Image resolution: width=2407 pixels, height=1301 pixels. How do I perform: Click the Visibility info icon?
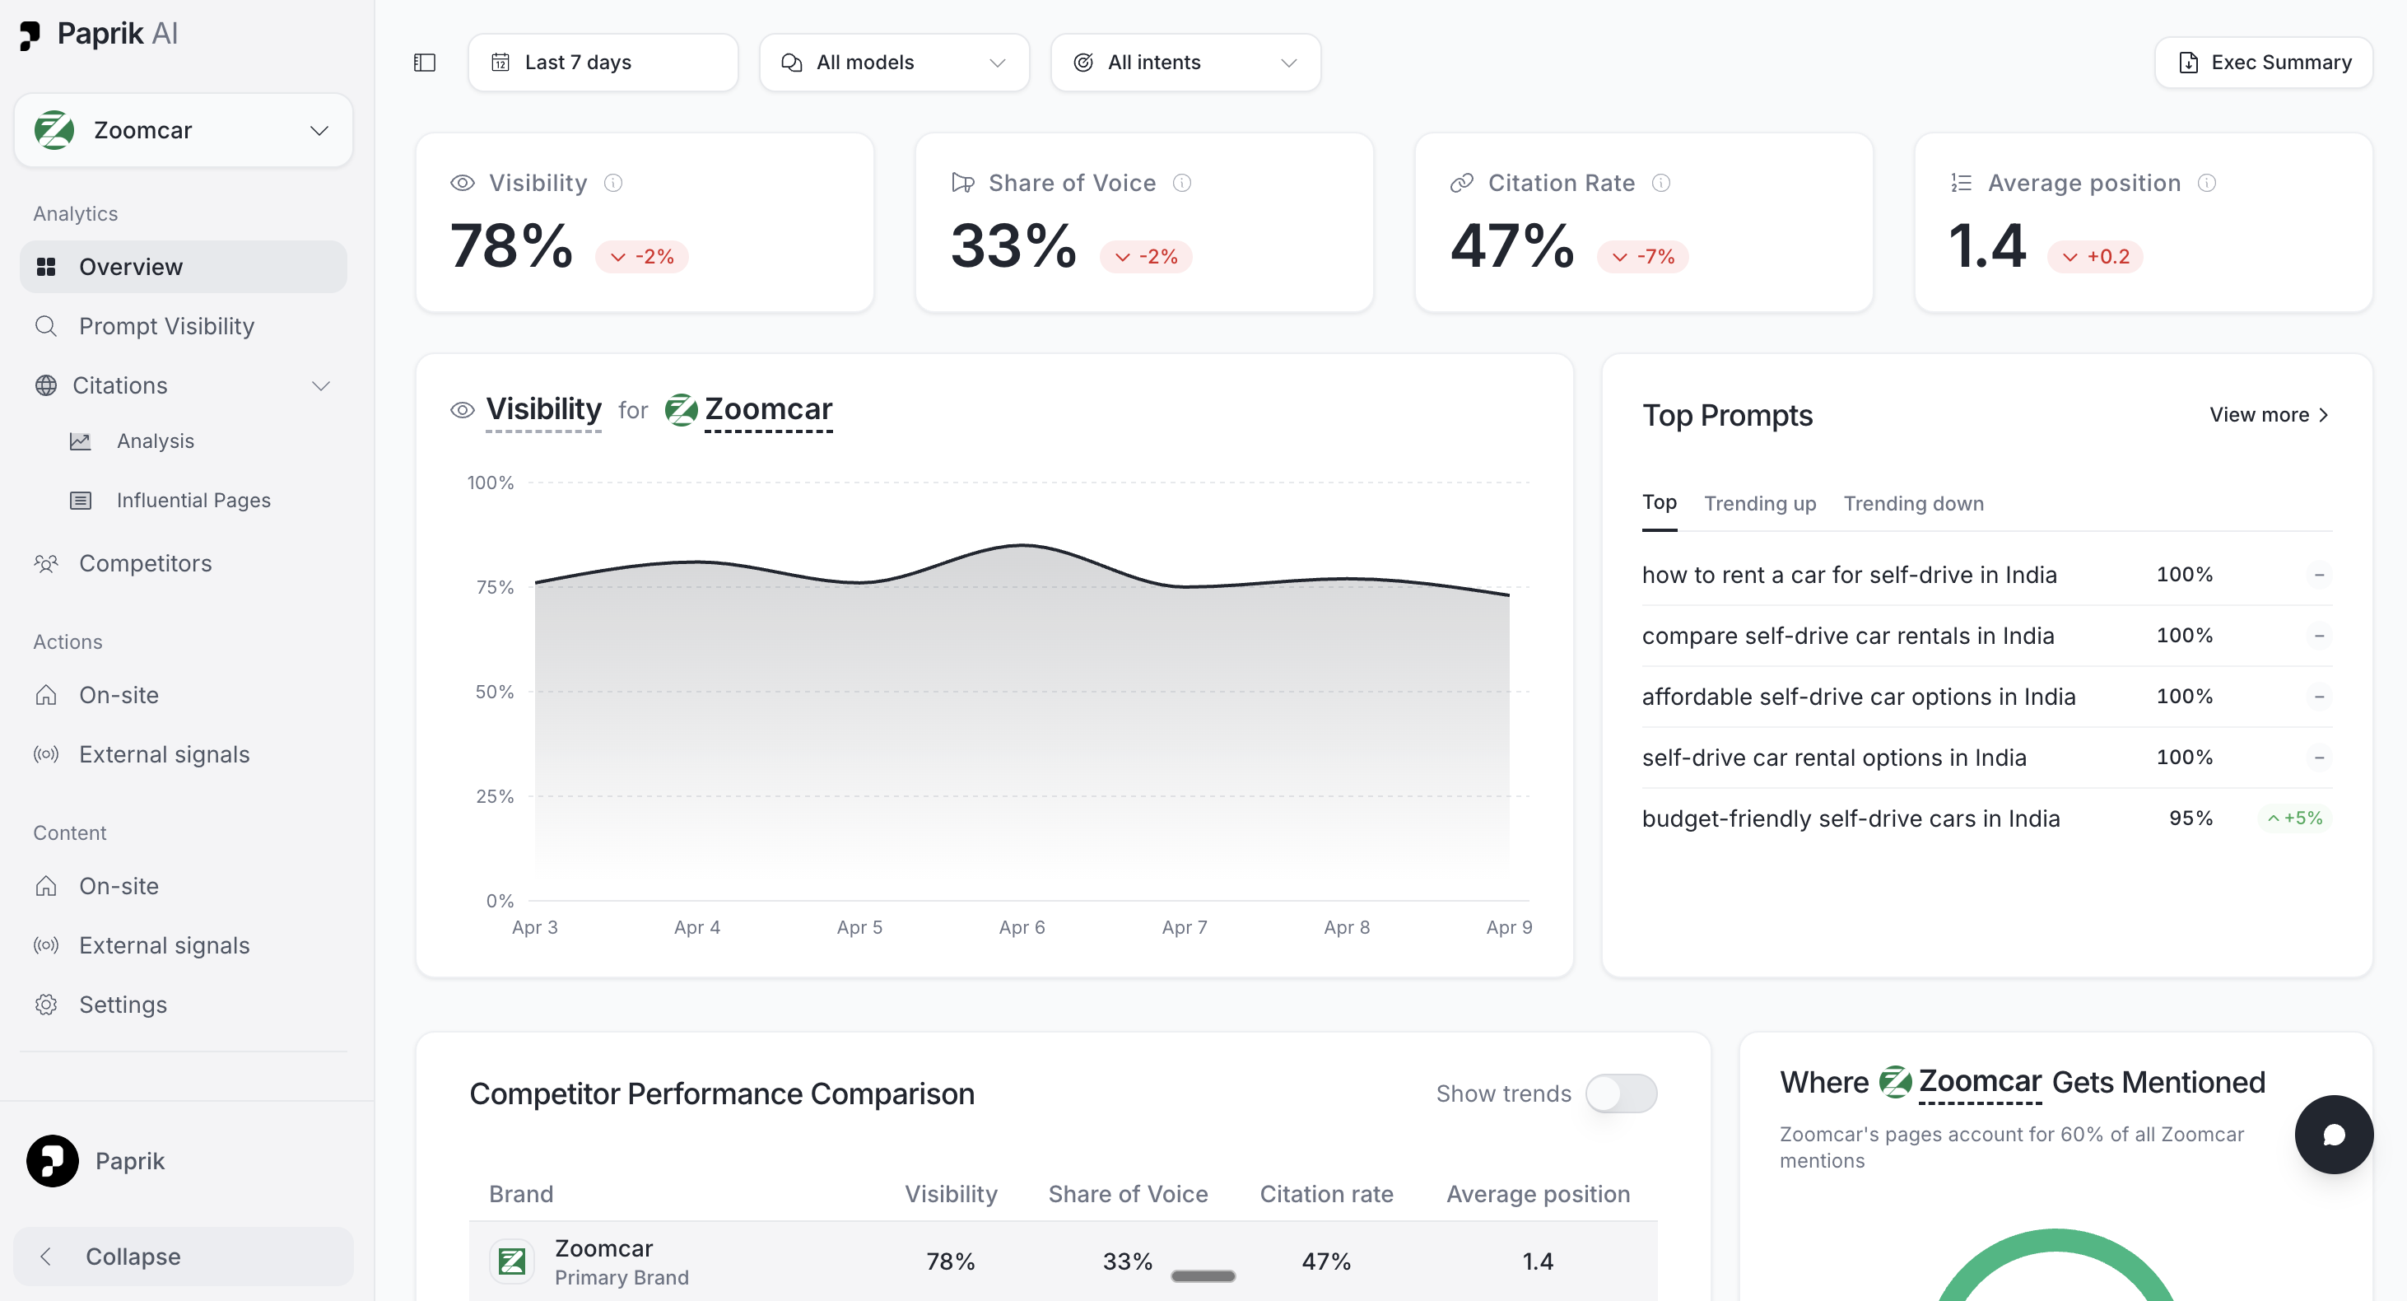pyautogui.click(x=613, y=183)
